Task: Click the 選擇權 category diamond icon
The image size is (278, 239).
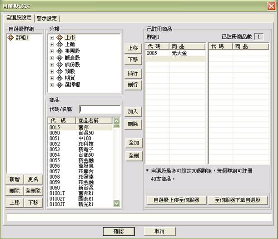Action: coord(60,85)
